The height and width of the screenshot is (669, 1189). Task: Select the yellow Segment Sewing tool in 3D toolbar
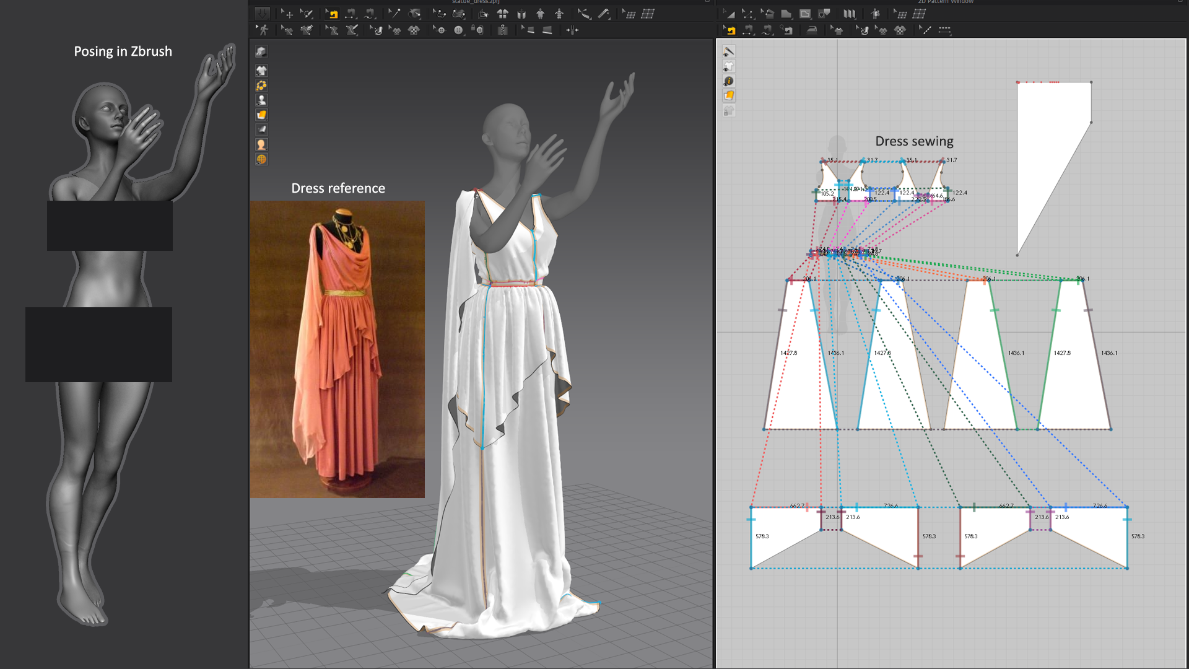[x=333, y=14]
